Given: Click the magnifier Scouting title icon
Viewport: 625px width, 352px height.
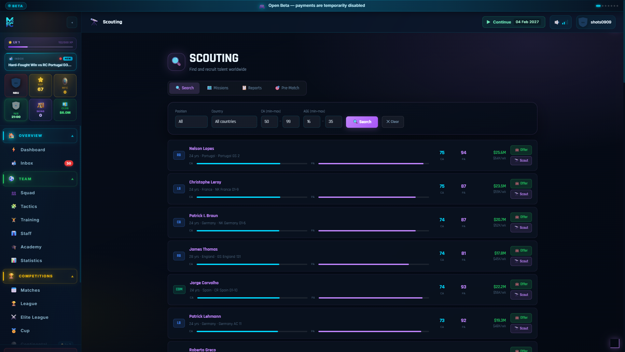Looking at the screenshot, I should (x=176, y=62).
